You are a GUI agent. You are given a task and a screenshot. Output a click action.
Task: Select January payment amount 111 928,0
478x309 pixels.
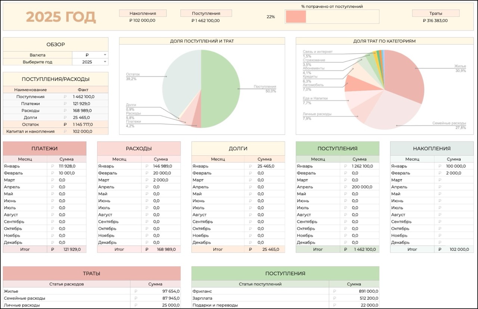[67, 166]
